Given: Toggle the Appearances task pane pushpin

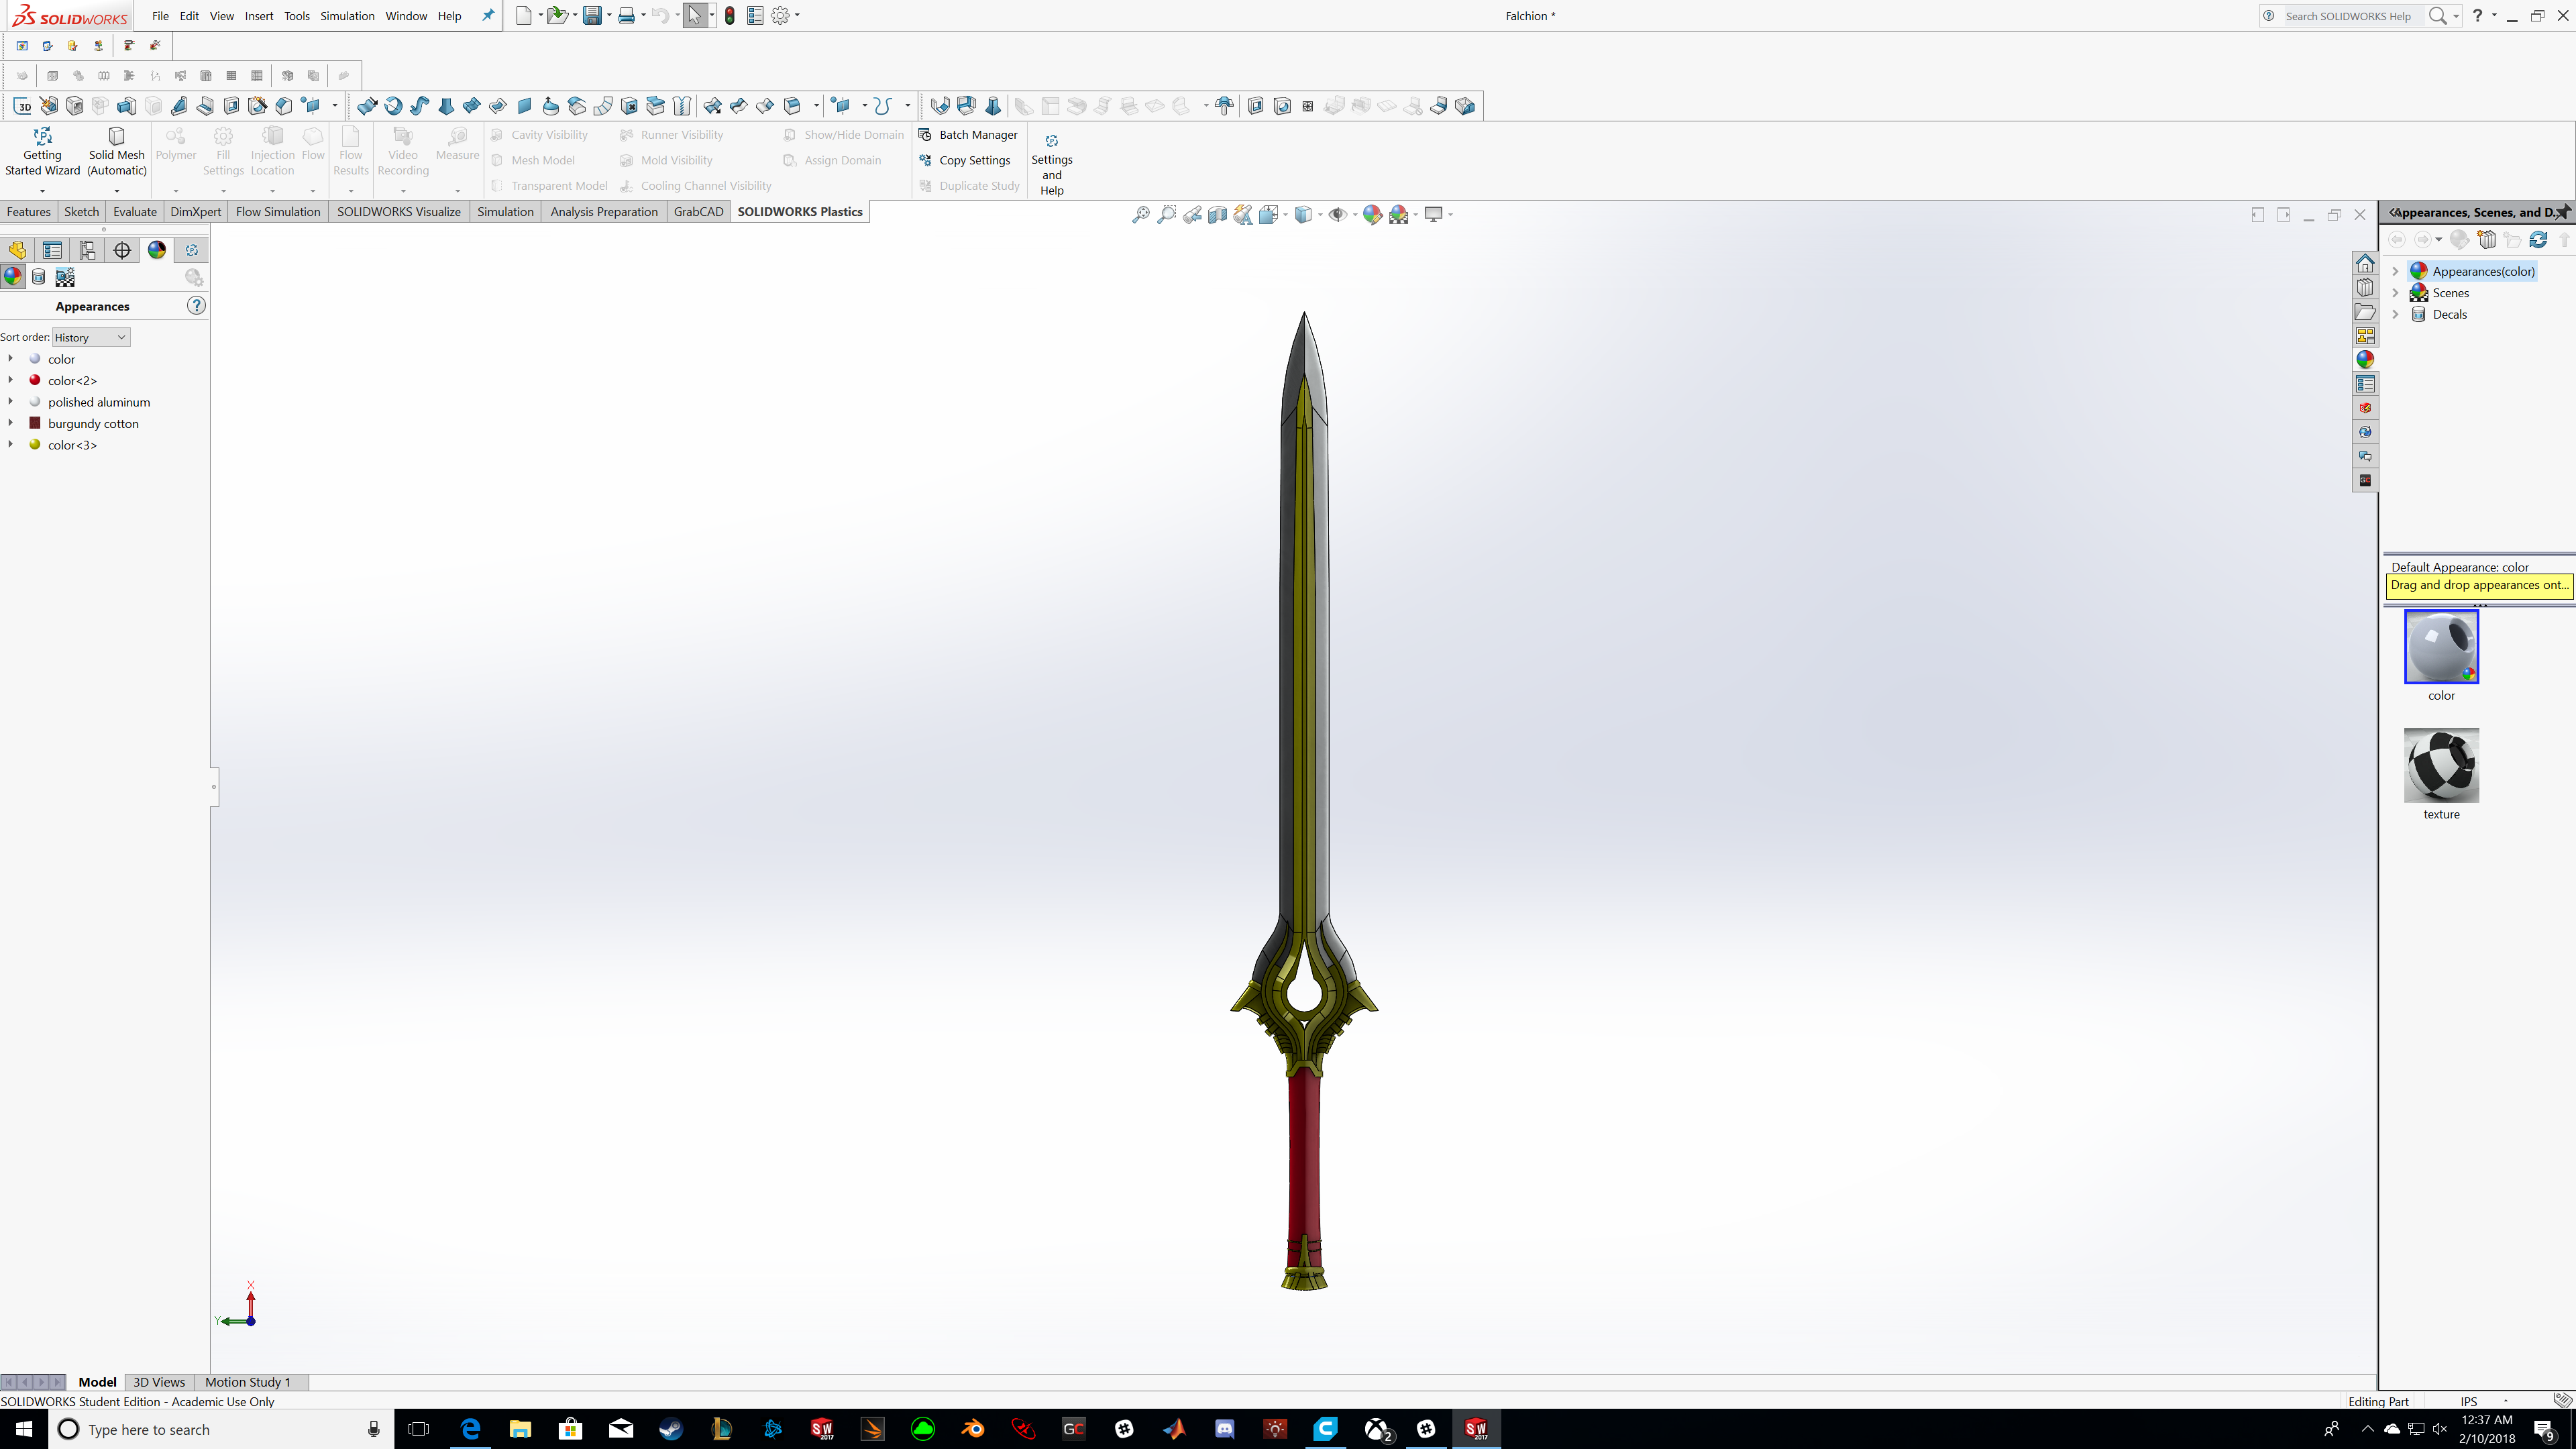Looking at the screenshot, I should [2563, 211].
